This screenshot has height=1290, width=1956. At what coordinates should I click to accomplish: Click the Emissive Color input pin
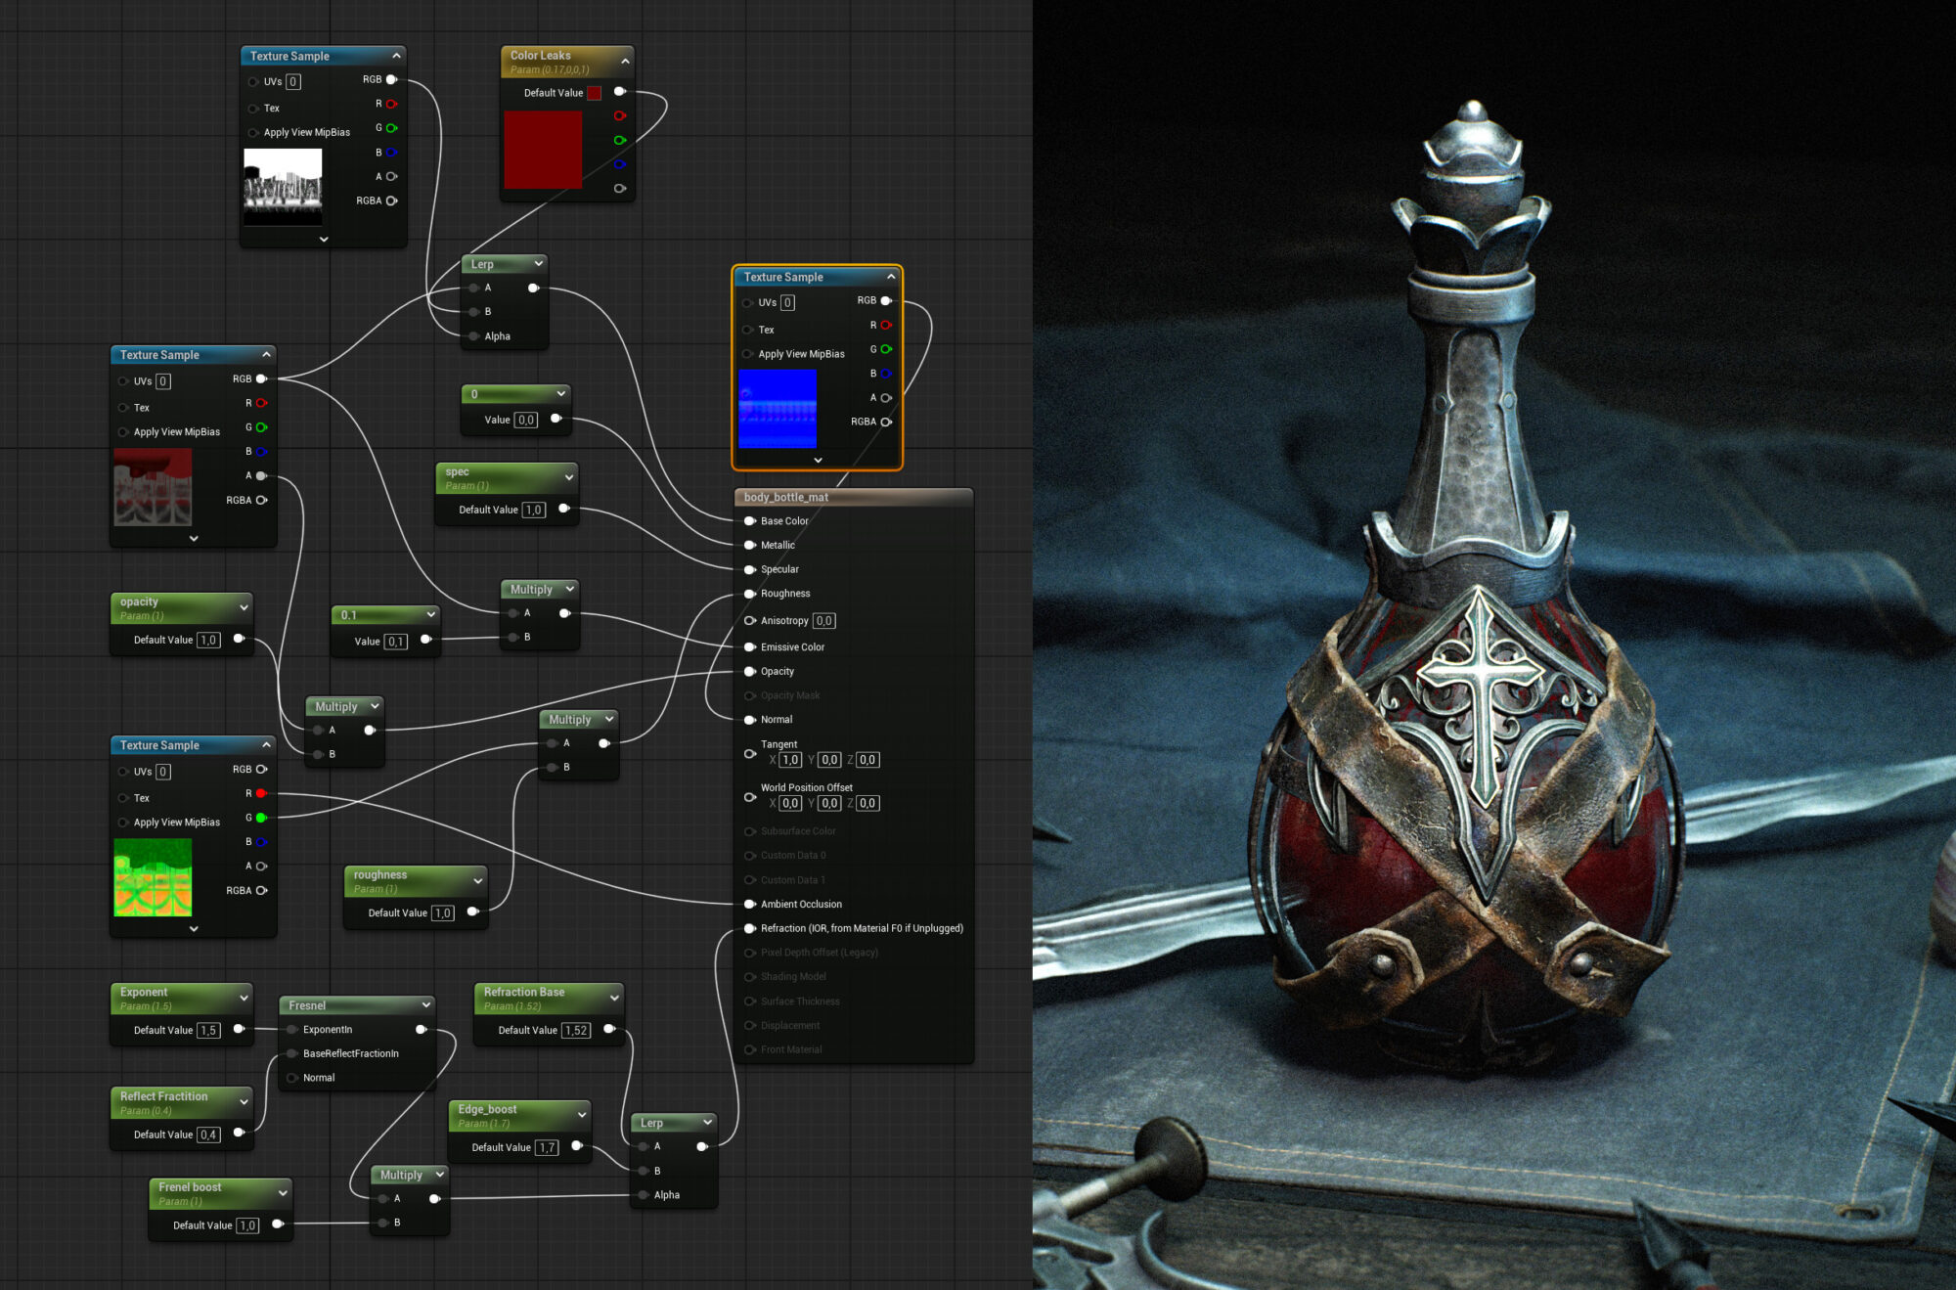point(750,646)
